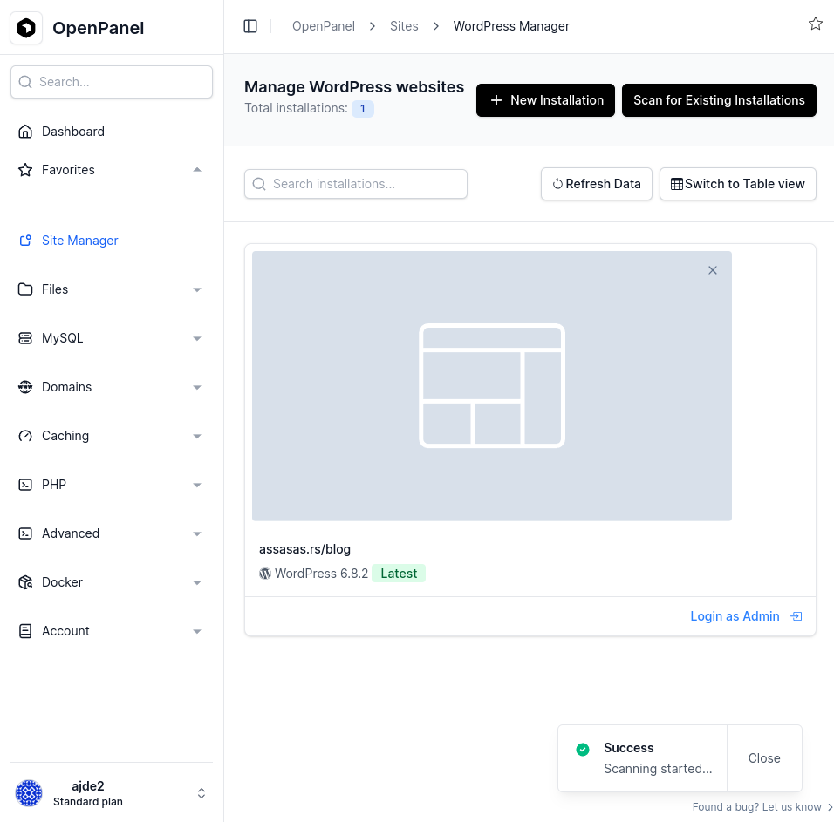The width and height of the screenshot is (834, 822).
Task: Expand the Account menu arrow
Action: [x=197, y=632]
